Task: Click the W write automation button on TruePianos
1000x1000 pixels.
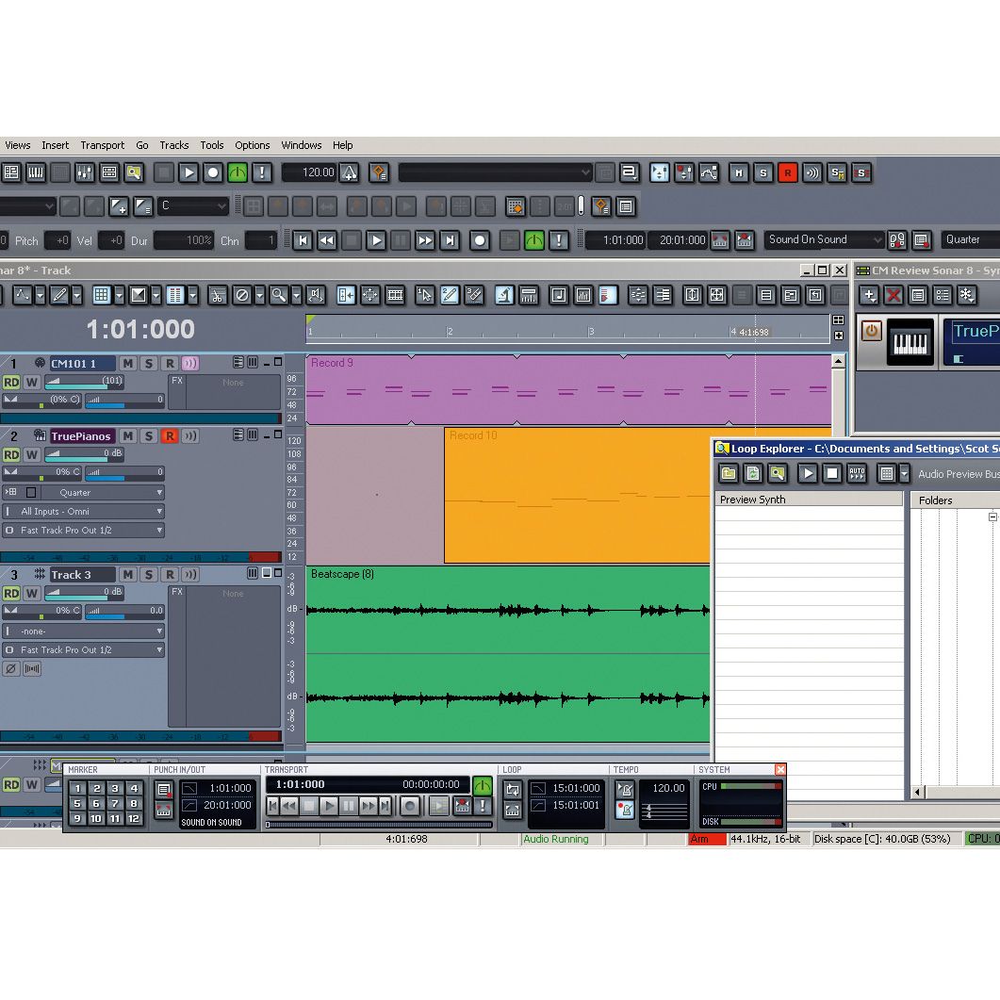Action: 31,454
